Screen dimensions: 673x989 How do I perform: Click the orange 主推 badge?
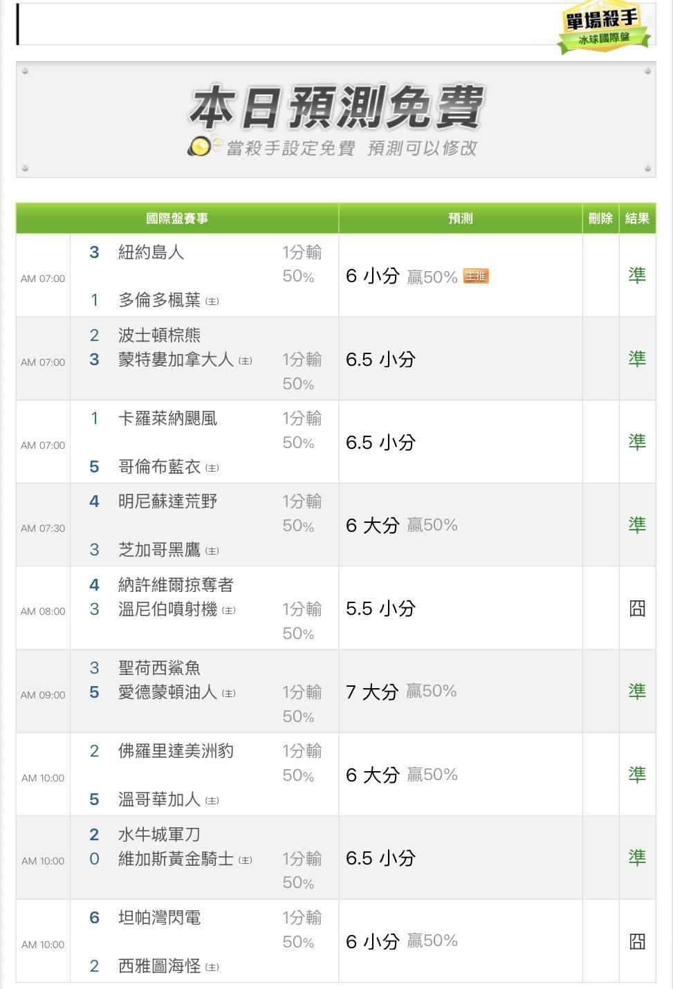(476, 276)
